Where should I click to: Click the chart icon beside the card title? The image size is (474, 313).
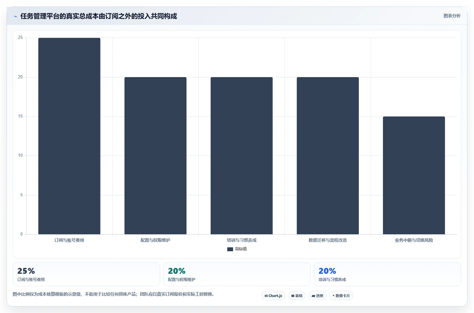click(15, 16)
